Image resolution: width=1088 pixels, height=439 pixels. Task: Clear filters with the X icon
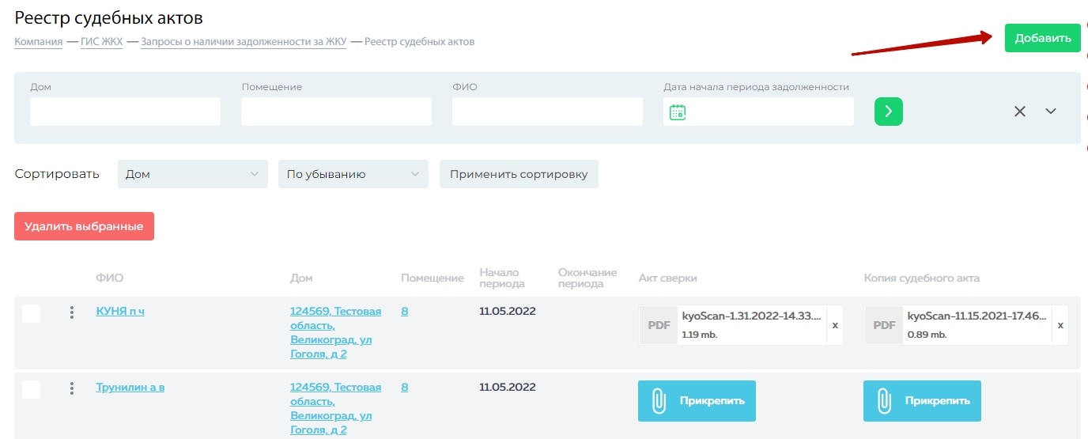click(x=1020, y=112)
